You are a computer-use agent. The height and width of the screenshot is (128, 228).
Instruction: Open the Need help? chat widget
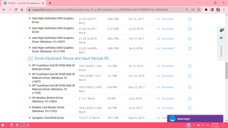(195, 119)
